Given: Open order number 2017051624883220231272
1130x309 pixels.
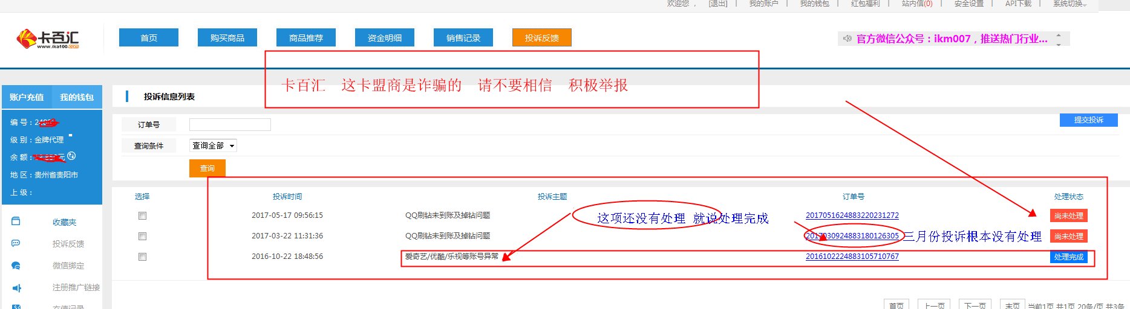Looking at the screenshot, I should point(852,215).
